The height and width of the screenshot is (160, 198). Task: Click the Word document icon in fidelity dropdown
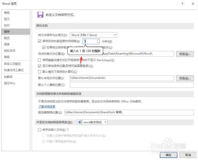(x=80, y=122)
